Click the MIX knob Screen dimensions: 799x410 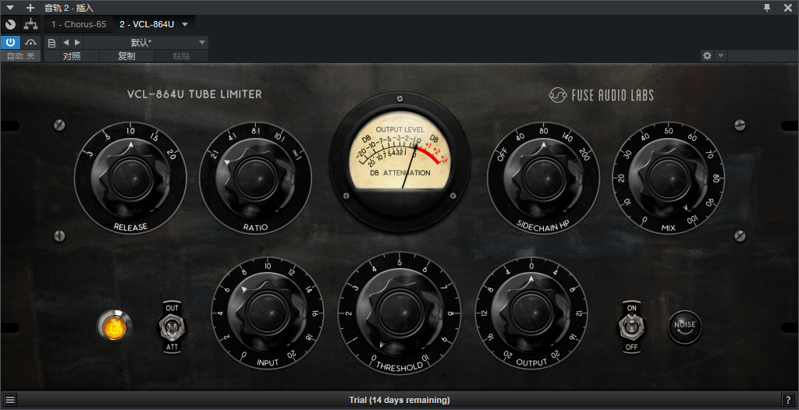tap(668, 176)
